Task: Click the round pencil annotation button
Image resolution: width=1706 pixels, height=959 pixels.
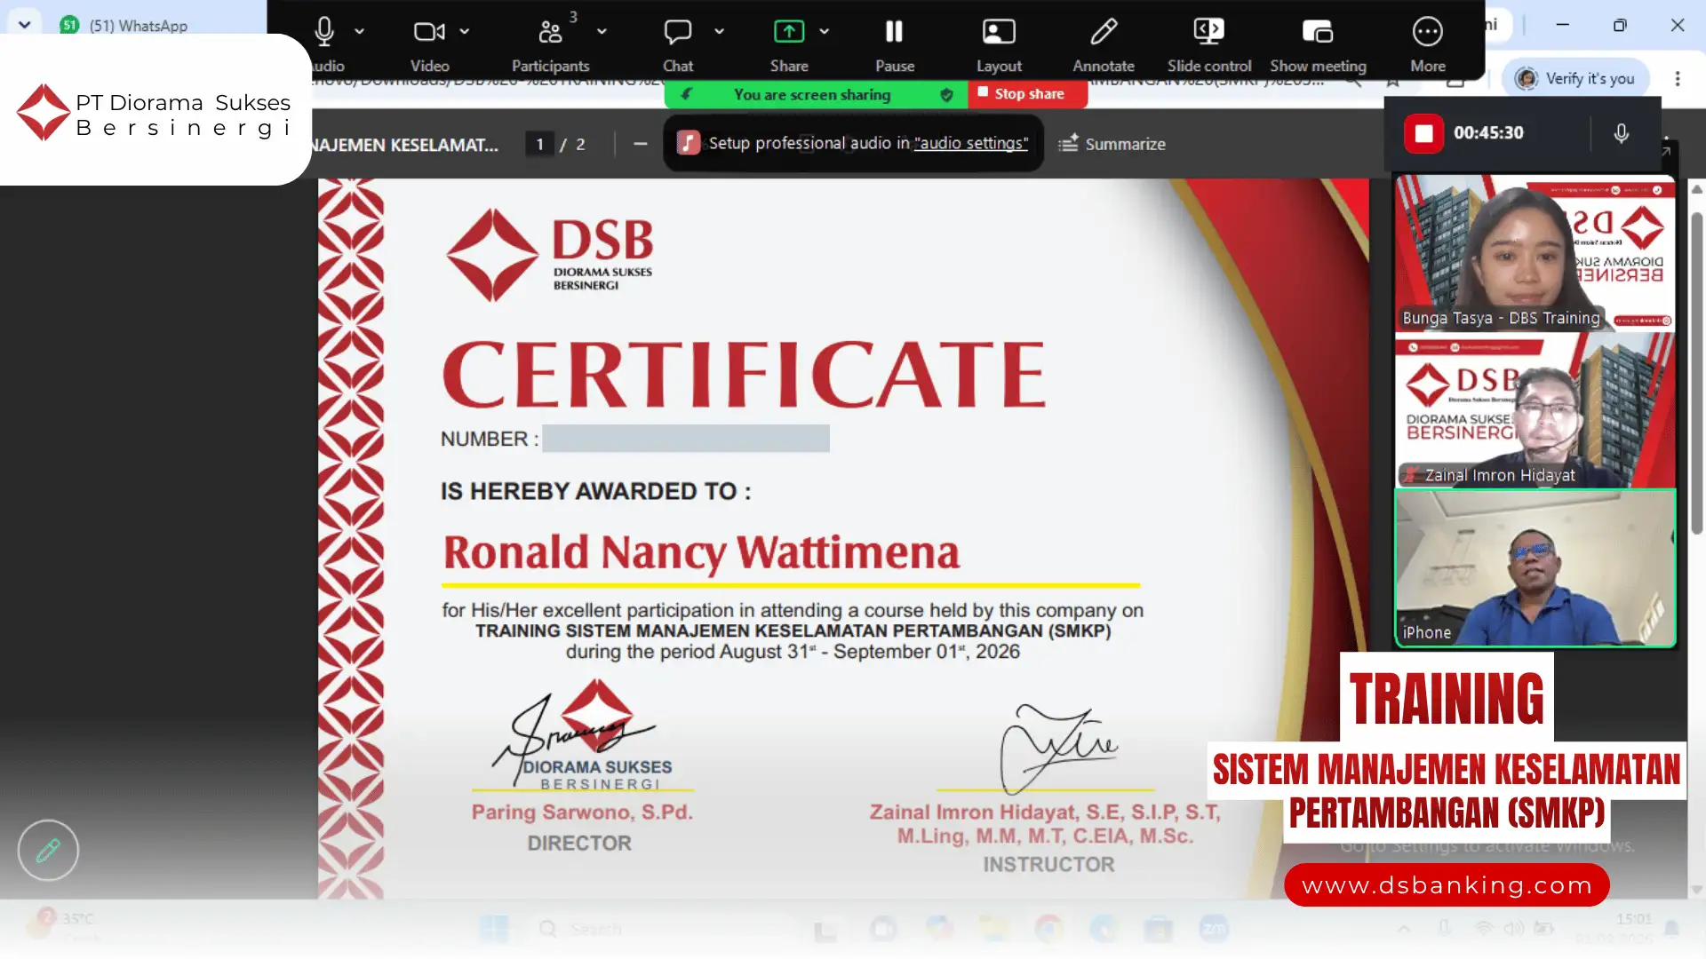Action: point(48,850)
